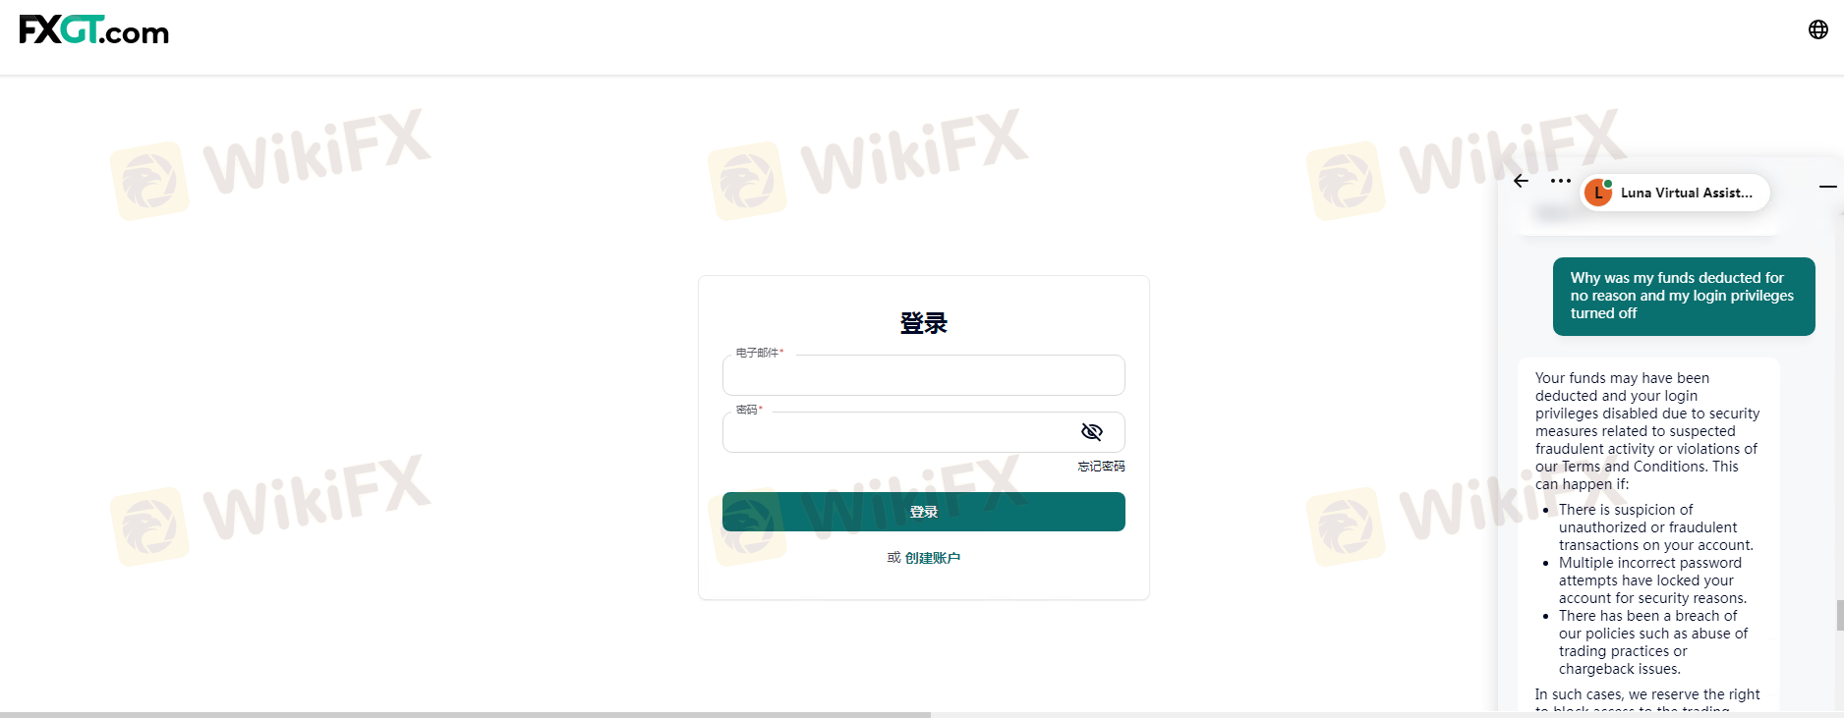This screenshot has width=1844, height=718.
Task: Open the 创建账户 create account link
Action: (x=932, y=558)
